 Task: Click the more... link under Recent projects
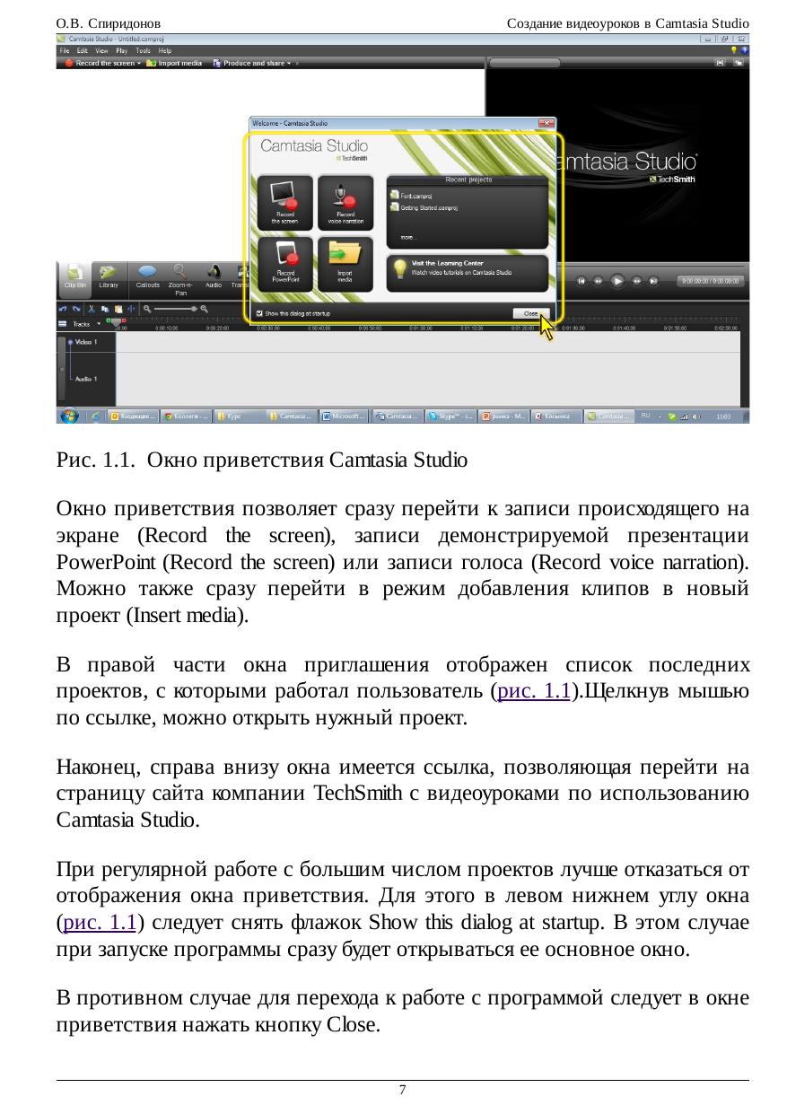tap(408, 238)
